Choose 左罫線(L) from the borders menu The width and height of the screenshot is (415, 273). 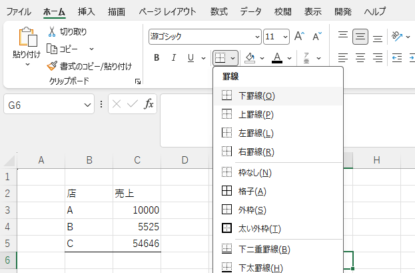(278, 133)
